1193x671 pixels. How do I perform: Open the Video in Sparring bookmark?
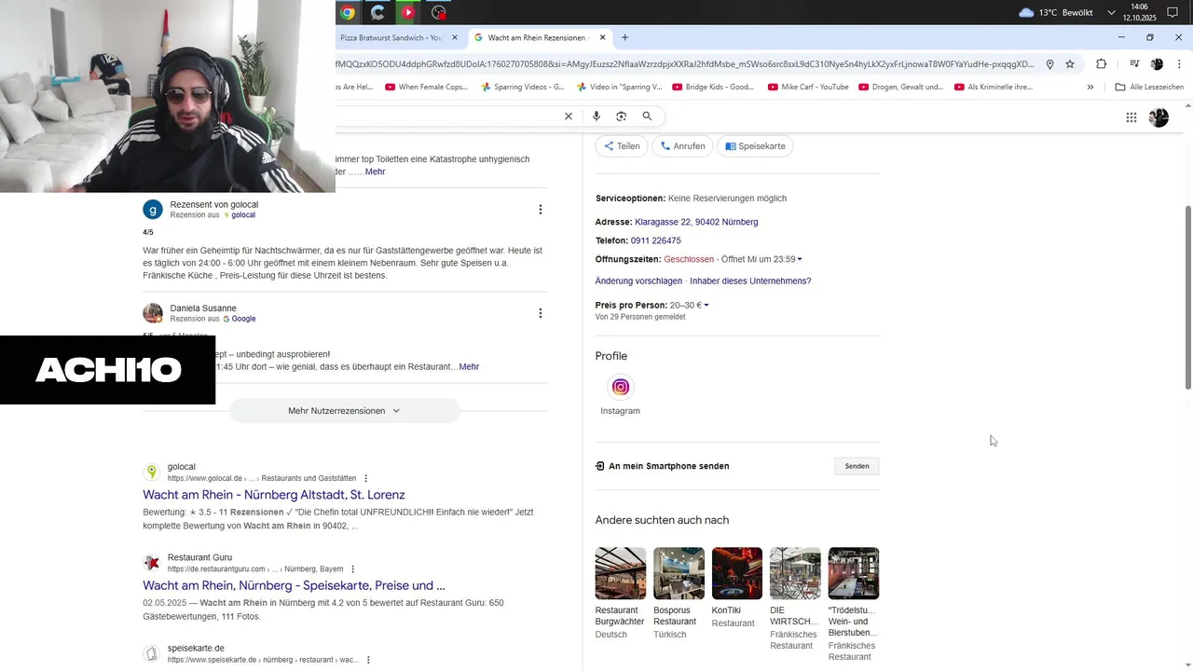tap(619, 87)
